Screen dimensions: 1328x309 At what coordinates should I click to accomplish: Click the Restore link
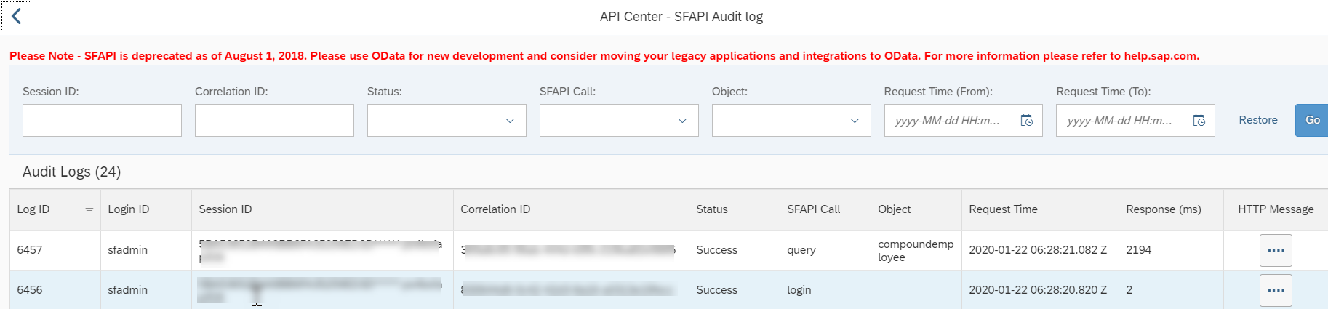pyautogui.click(x=1258, y=120)
